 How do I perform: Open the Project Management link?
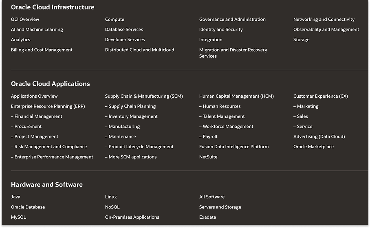[x=35, y=136]
